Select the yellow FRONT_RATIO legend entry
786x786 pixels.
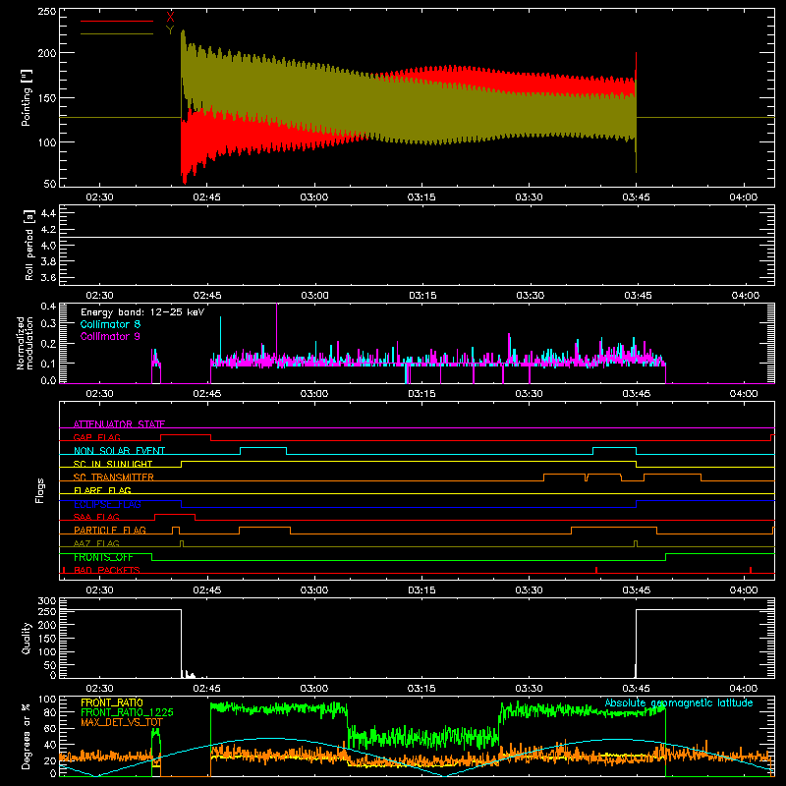coord(112,702)
